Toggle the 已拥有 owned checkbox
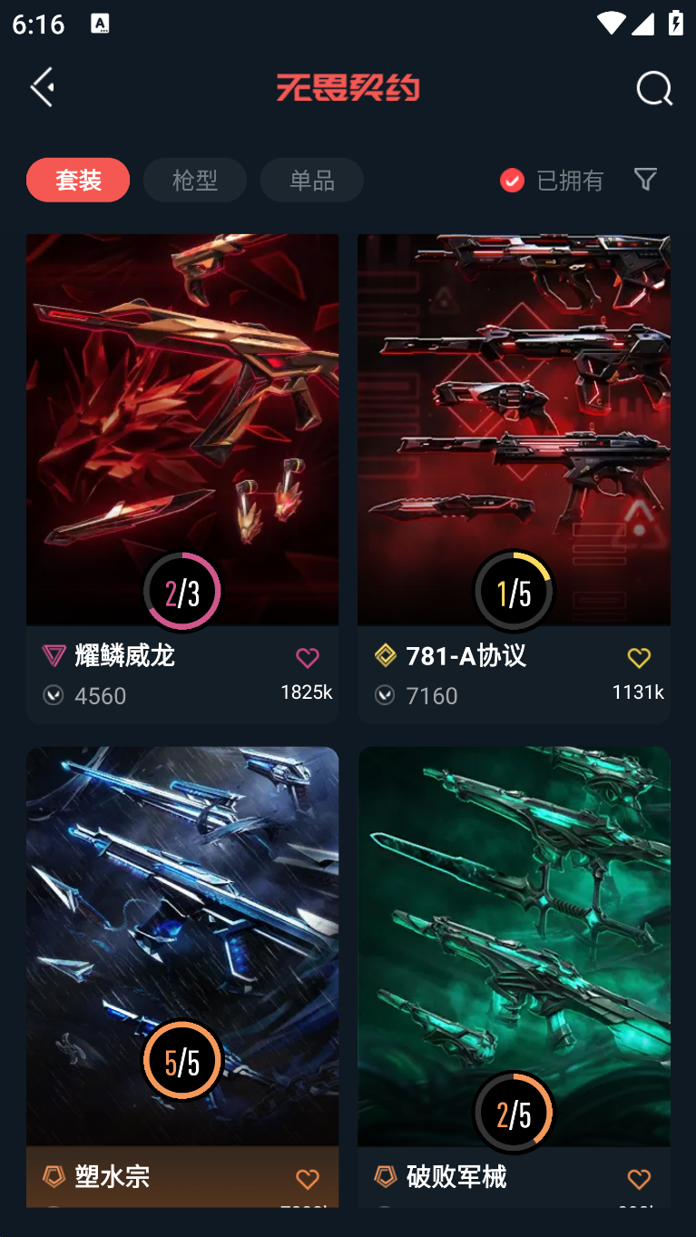The image size is (696, 1237). [x=512, y=181]
